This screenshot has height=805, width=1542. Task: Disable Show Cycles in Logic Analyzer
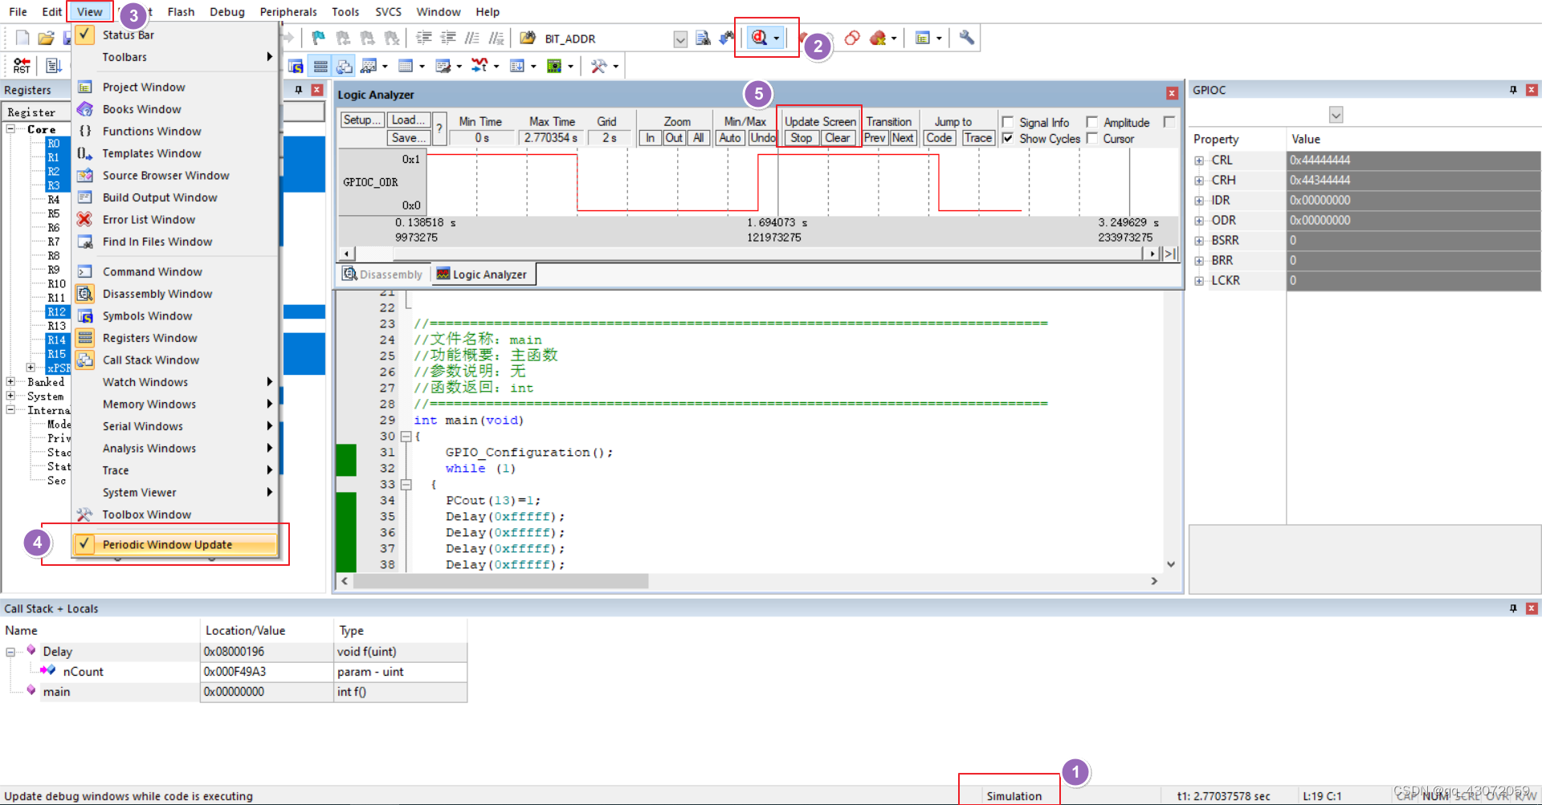pyautogui.click(x=1010, y=138)
